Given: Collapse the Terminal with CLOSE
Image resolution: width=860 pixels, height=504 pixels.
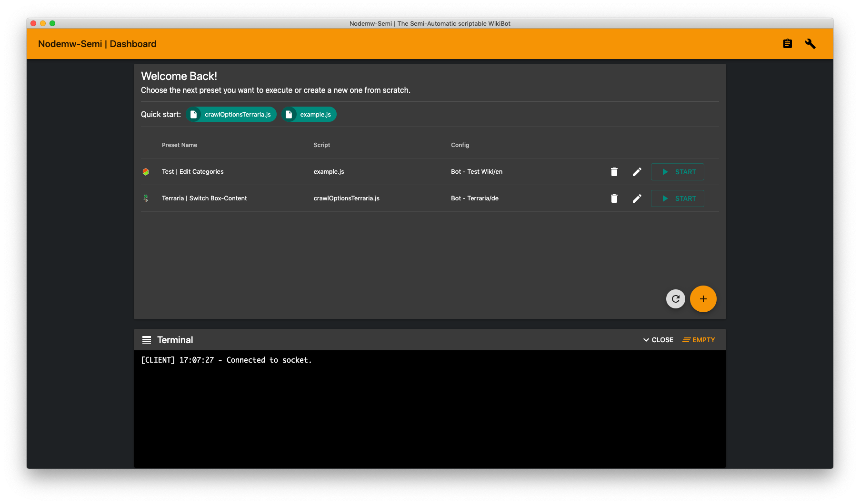Looking at the screenshot, I should (658, 340).
